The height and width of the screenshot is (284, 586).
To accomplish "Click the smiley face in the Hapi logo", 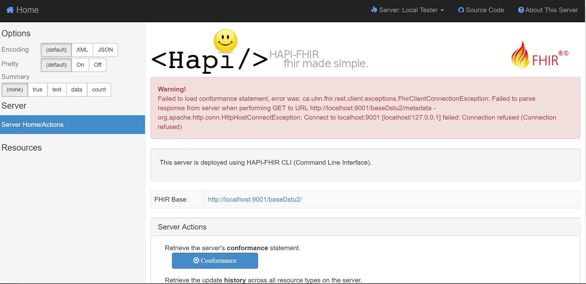I will (225, 41).
